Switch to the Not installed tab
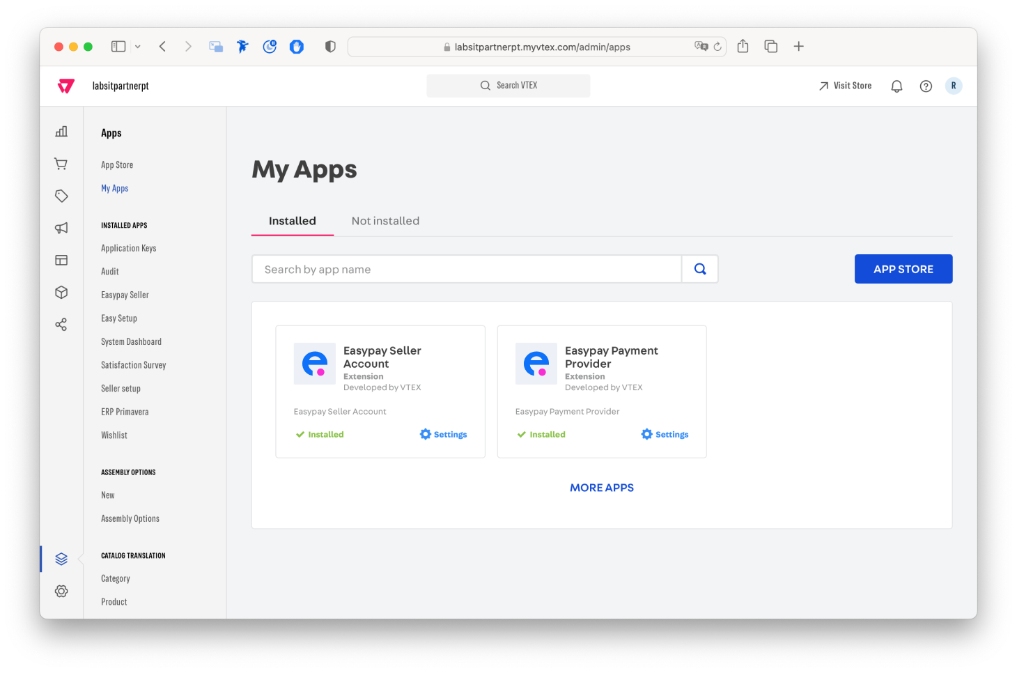The height and width of the screenshot is (673, 1017). pos(385,221)
